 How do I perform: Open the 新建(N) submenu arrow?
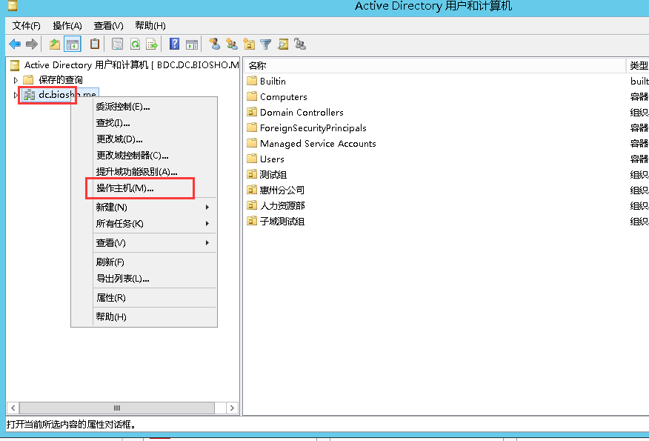pyautogui.click(x=207, y=207)
